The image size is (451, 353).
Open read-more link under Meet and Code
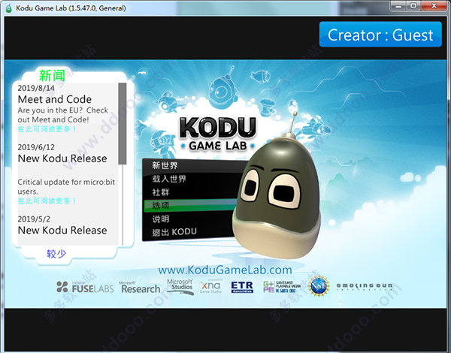pos(47,129)
